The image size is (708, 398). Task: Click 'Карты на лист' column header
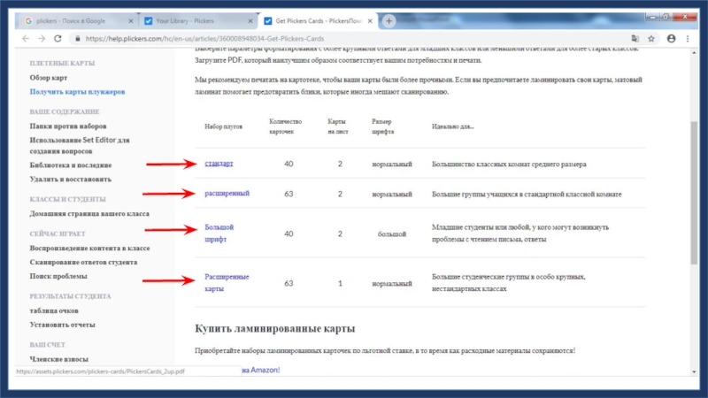338,126
